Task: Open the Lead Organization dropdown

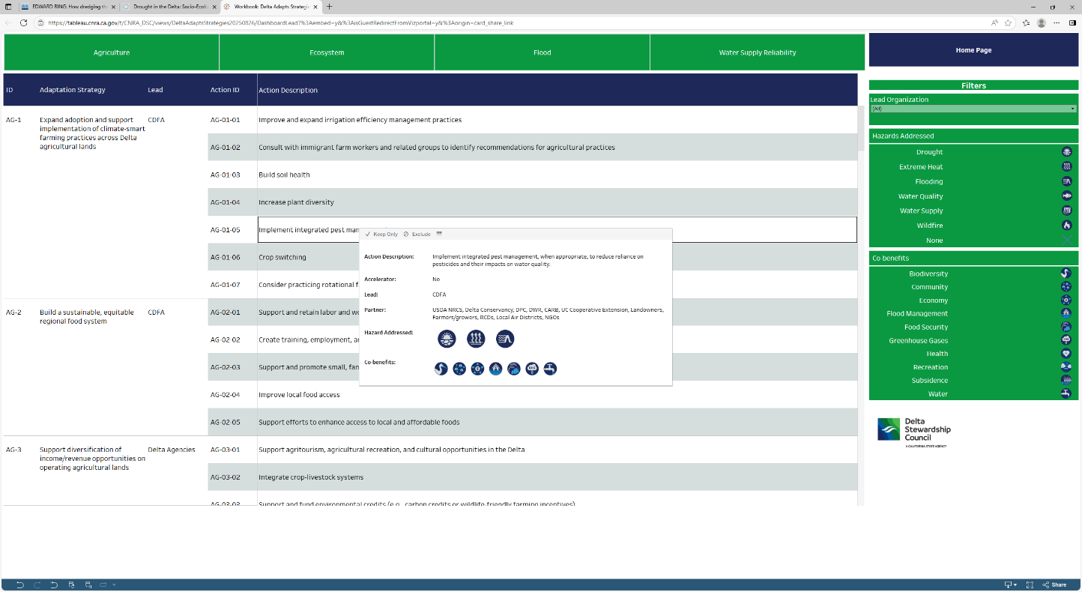Action: pos(973,109)
